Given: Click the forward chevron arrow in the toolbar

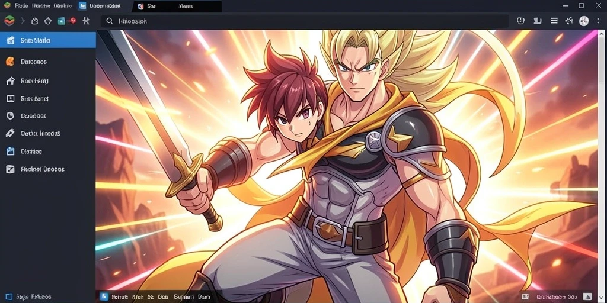Looking at the screenshot, I should (23, 21).
